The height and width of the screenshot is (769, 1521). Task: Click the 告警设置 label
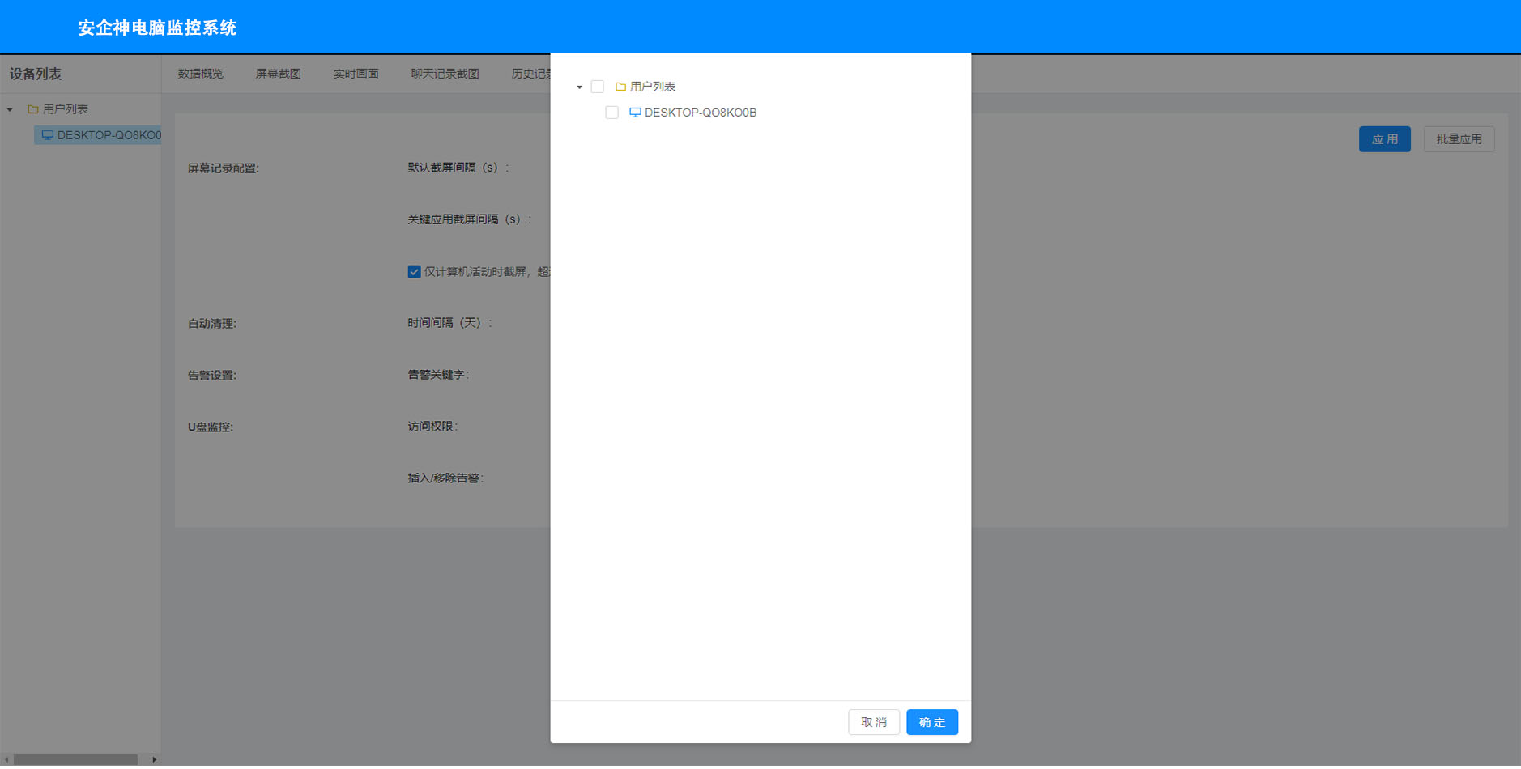[x=212, y=376]
